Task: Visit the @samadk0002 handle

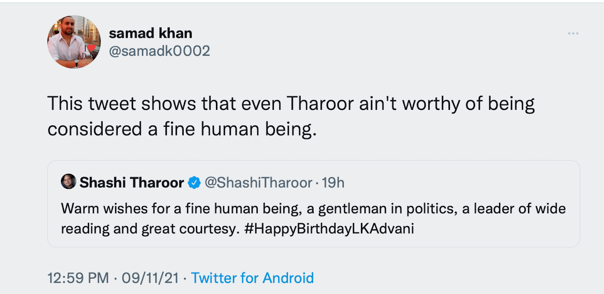Action: click(x=159, y=51)
